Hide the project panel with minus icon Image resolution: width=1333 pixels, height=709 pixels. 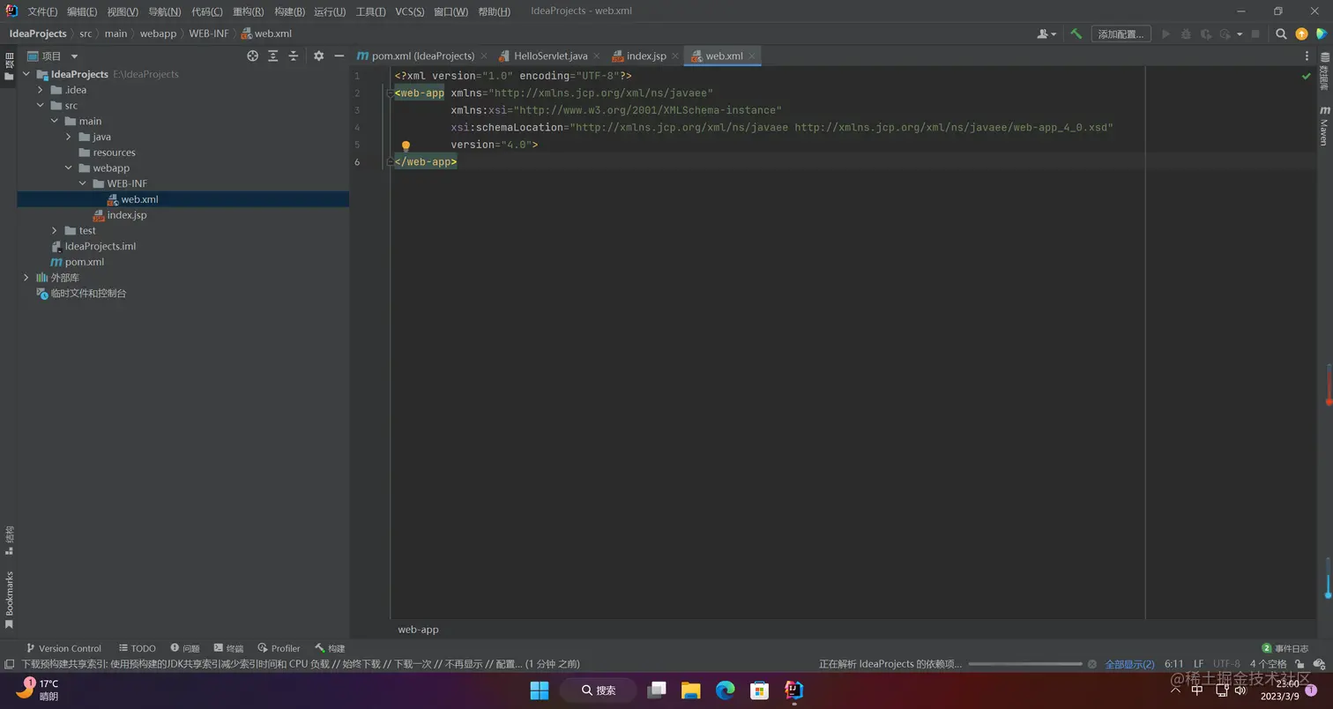coord(339,56)
